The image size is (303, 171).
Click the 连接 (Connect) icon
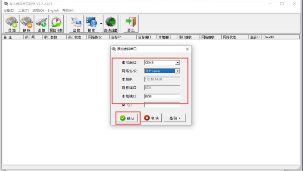click(41, 23)
